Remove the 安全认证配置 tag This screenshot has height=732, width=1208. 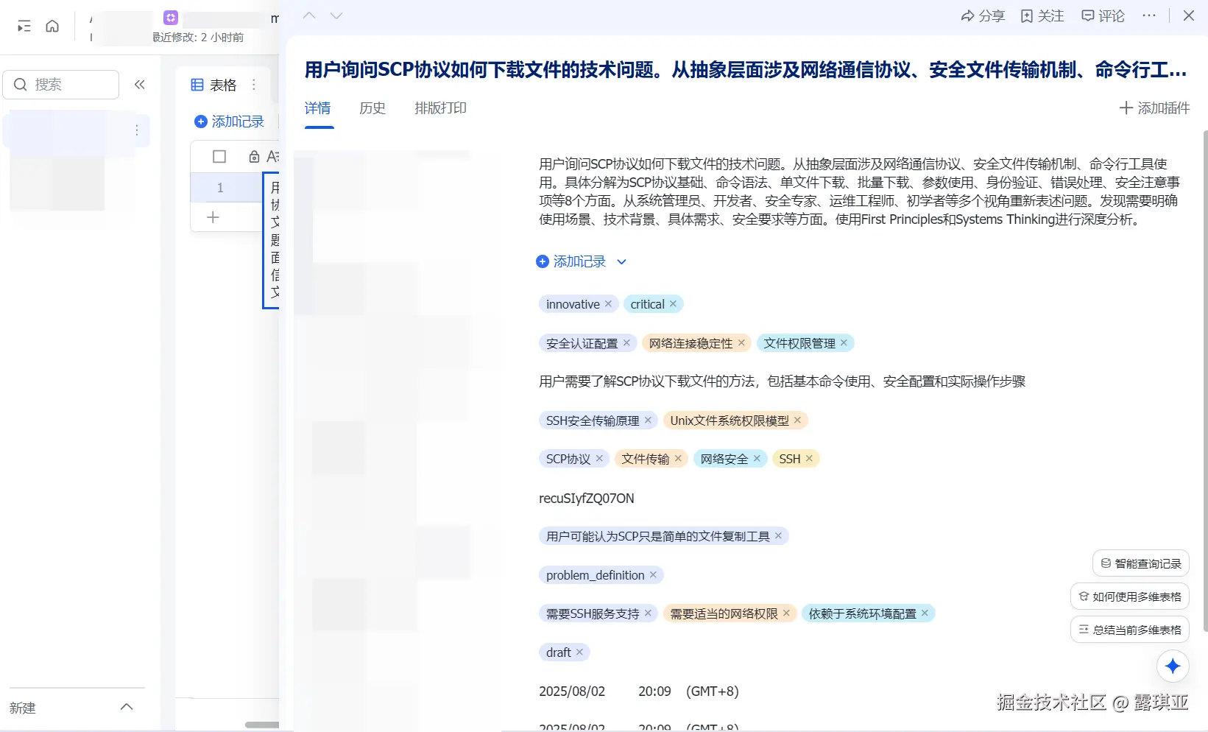coord(626,343)
